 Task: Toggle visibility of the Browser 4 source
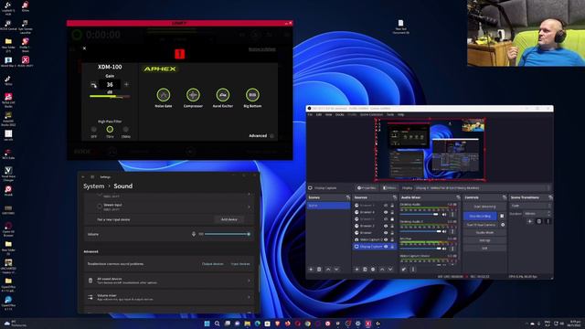click(x=386, y=212)
